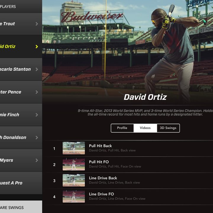Open Trout's player chevron arrow

(37, 24)
